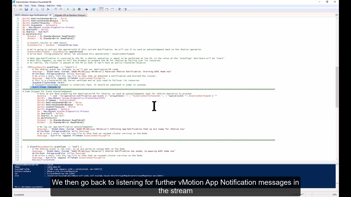Open the Tools menu
This screenshot has height=197, width=351.
point(33,5)
